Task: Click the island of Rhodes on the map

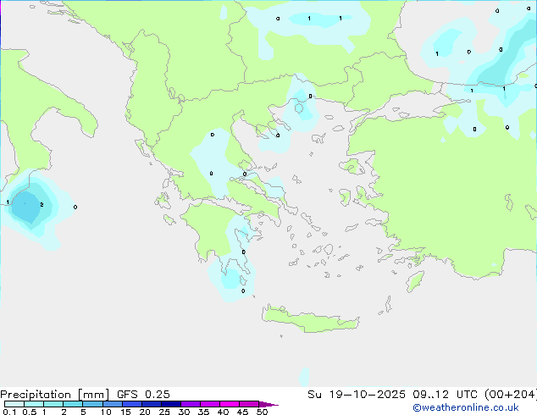Action: pyautogui.click(x=415, y=281)
